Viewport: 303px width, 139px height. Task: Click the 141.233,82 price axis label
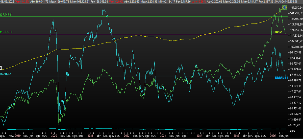[296, 13]
